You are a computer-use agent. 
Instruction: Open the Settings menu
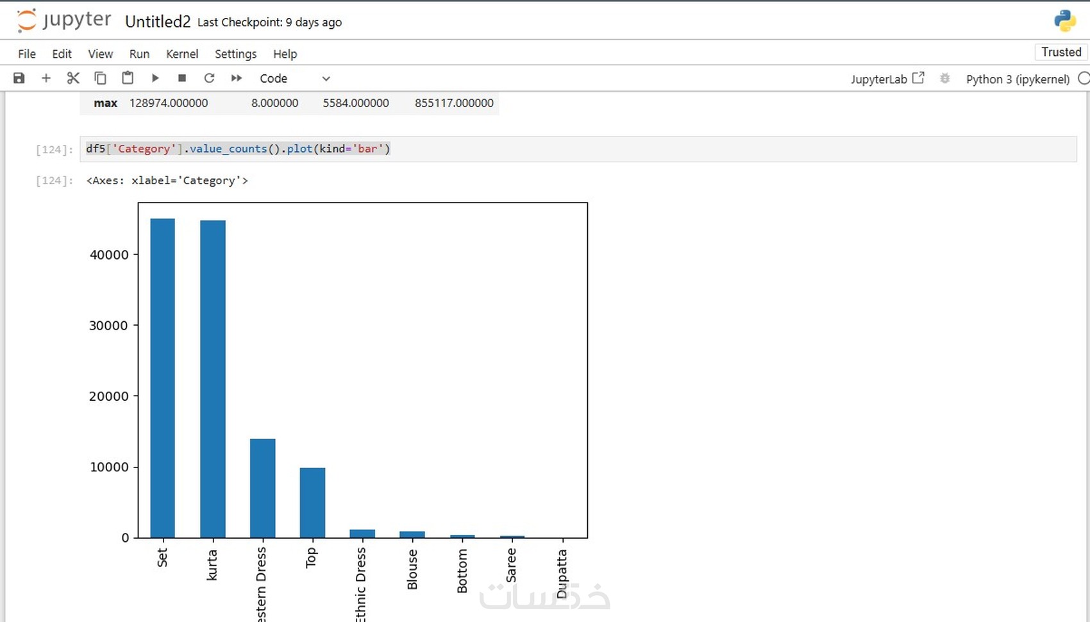point(235,54)
